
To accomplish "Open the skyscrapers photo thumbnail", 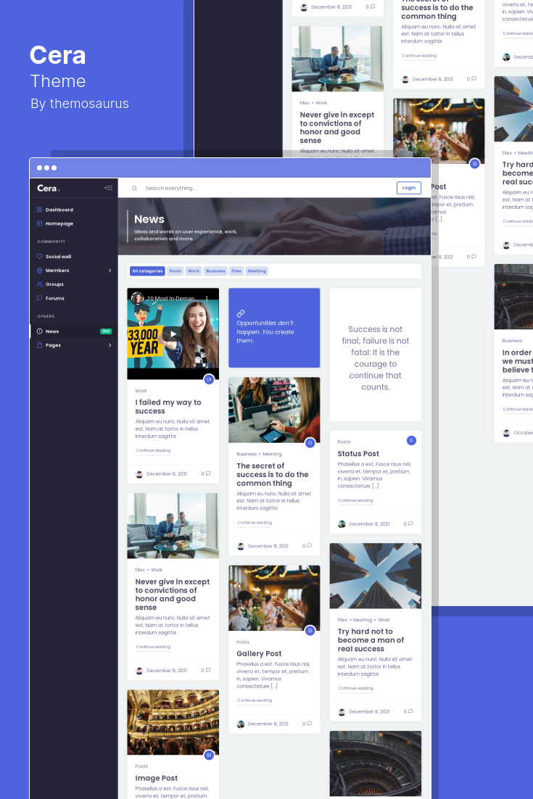I will click(x=376, y=576).
